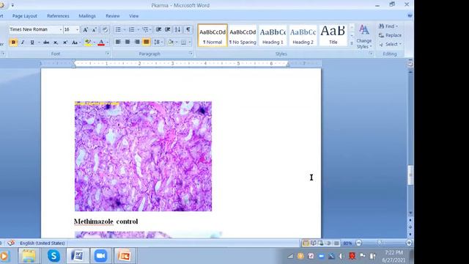Sort text with A-Z icon

pyautogui.click(x=177, y=29)
